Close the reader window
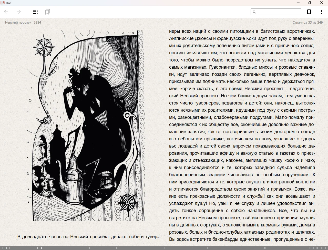The image size is (328, 250). pos(322,3)
